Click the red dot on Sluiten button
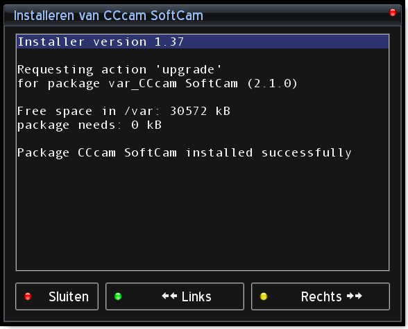This screenshot has height=329, width=408. 28,296
